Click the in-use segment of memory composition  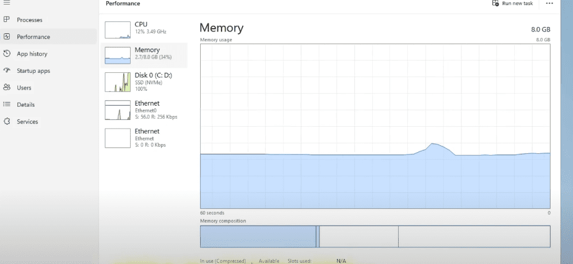(x=258, y=236)
